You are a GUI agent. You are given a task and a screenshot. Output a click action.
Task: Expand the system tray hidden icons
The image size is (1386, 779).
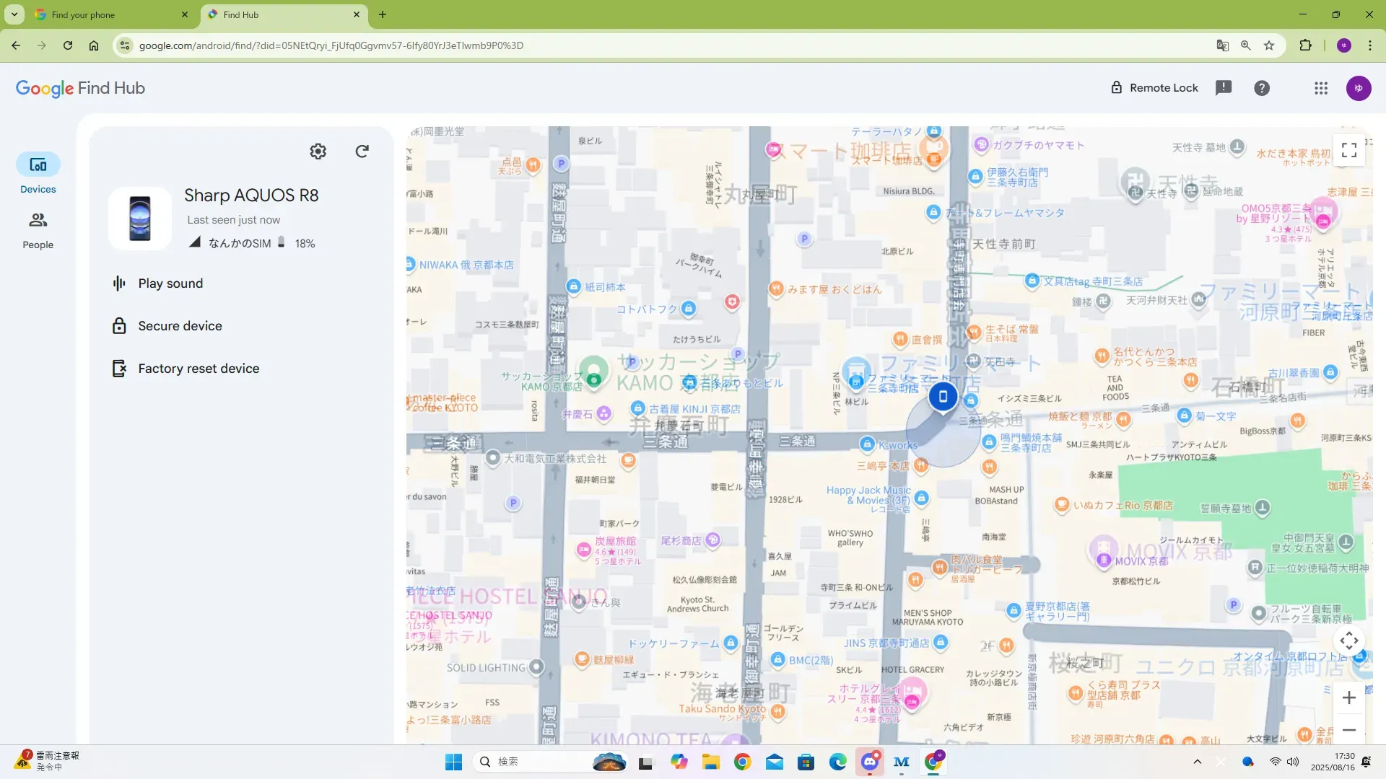coord(1198,762)
